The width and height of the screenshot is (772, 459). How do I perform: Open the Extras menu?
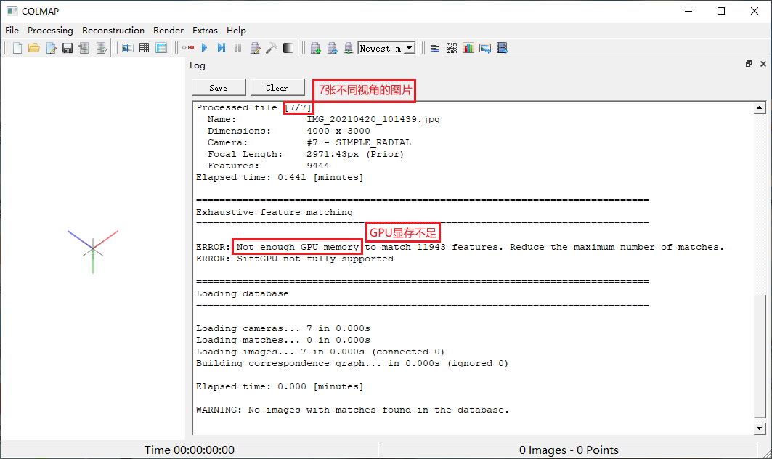tap(205, 31)
